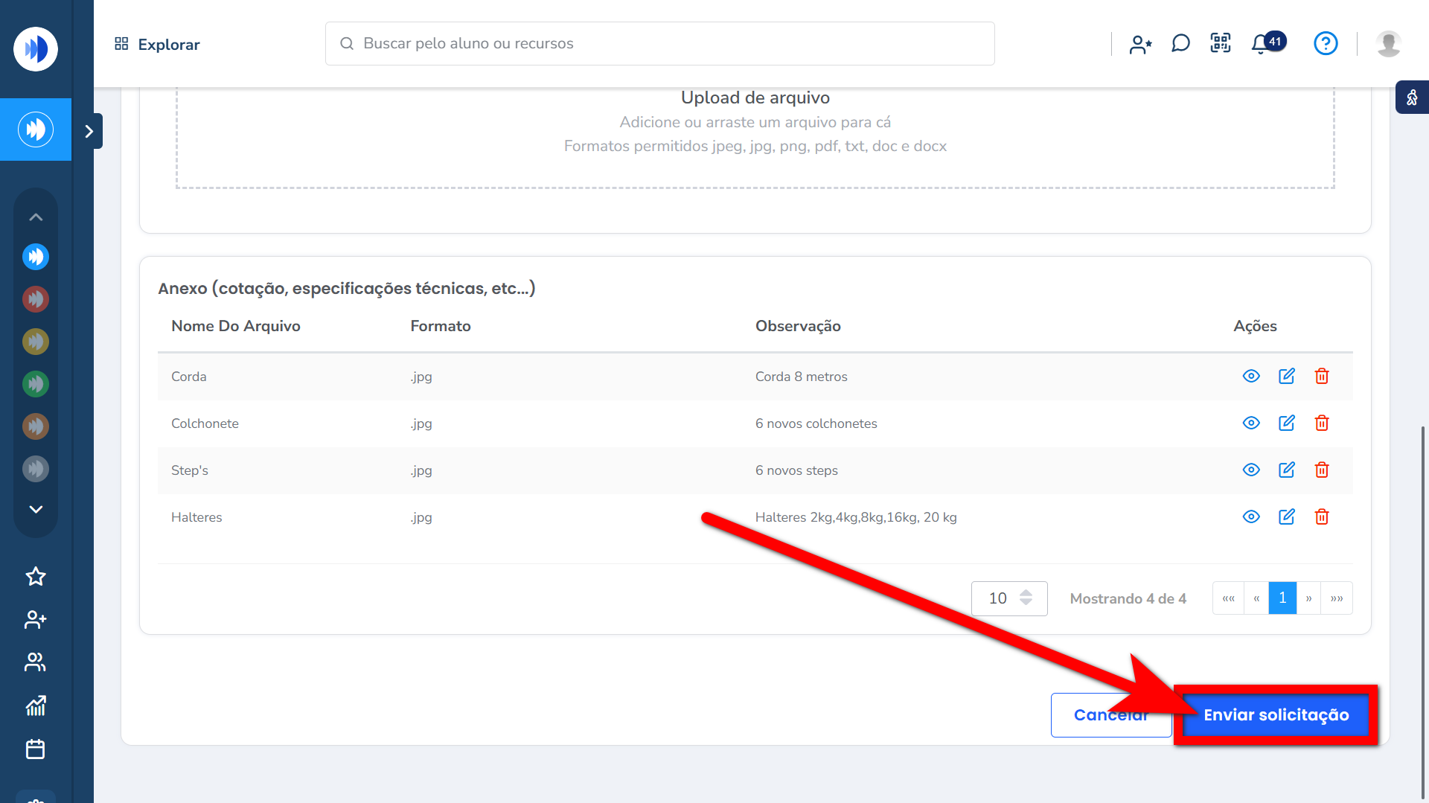
Task: Open the calendar icon in sidebar
Action: point(36,749)
